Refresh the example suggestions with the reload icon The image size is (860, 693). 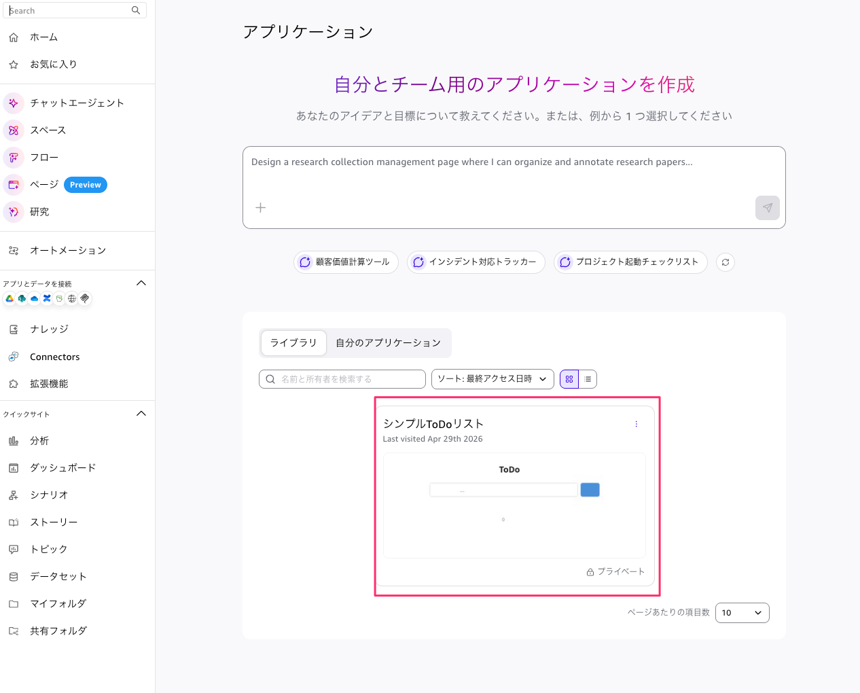(725, 262)
